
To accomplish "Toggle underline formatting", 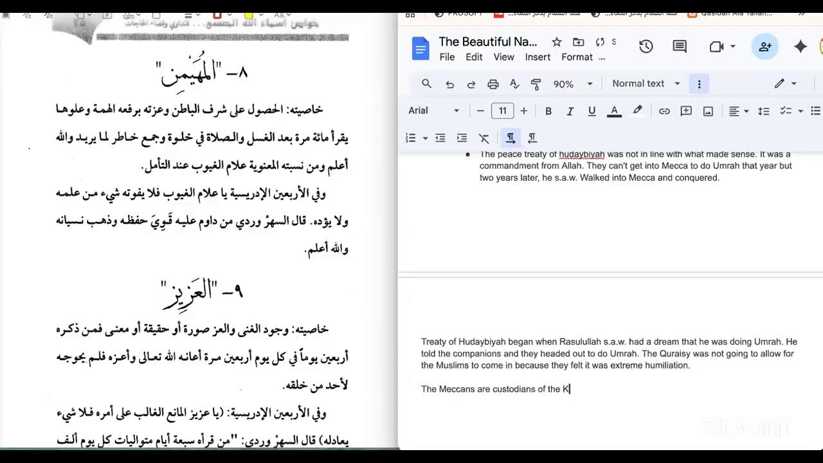I will click(x=592, y=111).
